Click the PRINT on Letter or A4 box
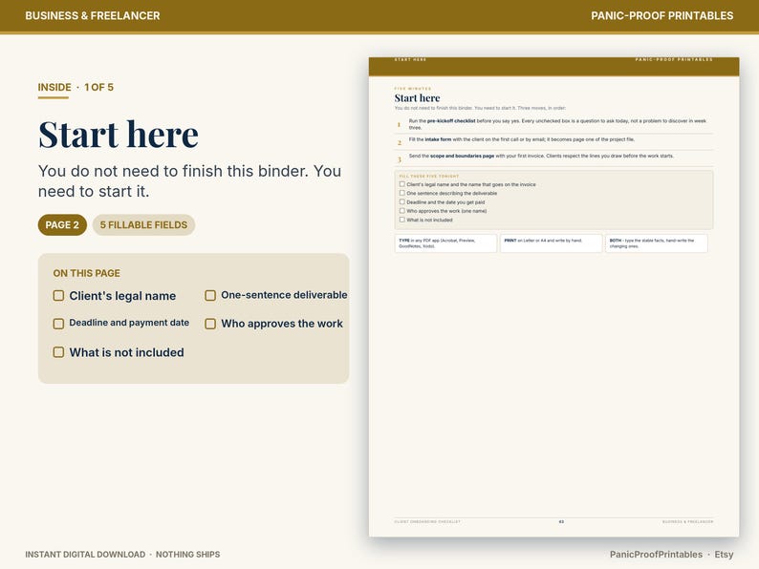 (x=551, y=243)
